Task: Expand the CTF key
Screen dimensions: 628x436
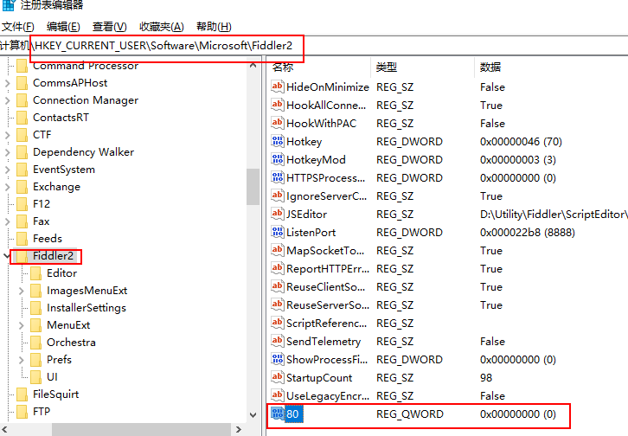Action: click(7, 135)
